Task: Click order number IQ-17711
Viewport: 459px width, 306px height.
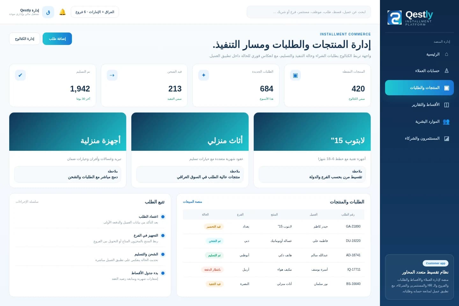Action: (354, 270)
